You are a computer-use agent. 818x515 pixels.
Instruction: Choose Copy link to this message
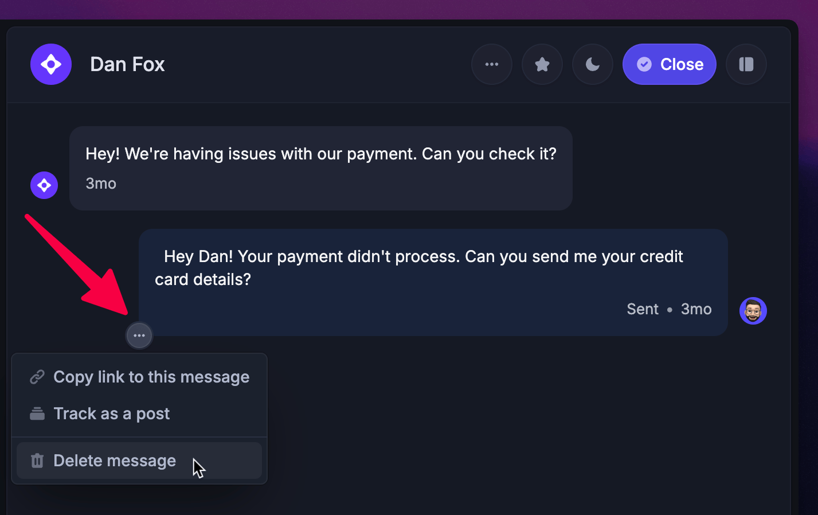(139, 377)
